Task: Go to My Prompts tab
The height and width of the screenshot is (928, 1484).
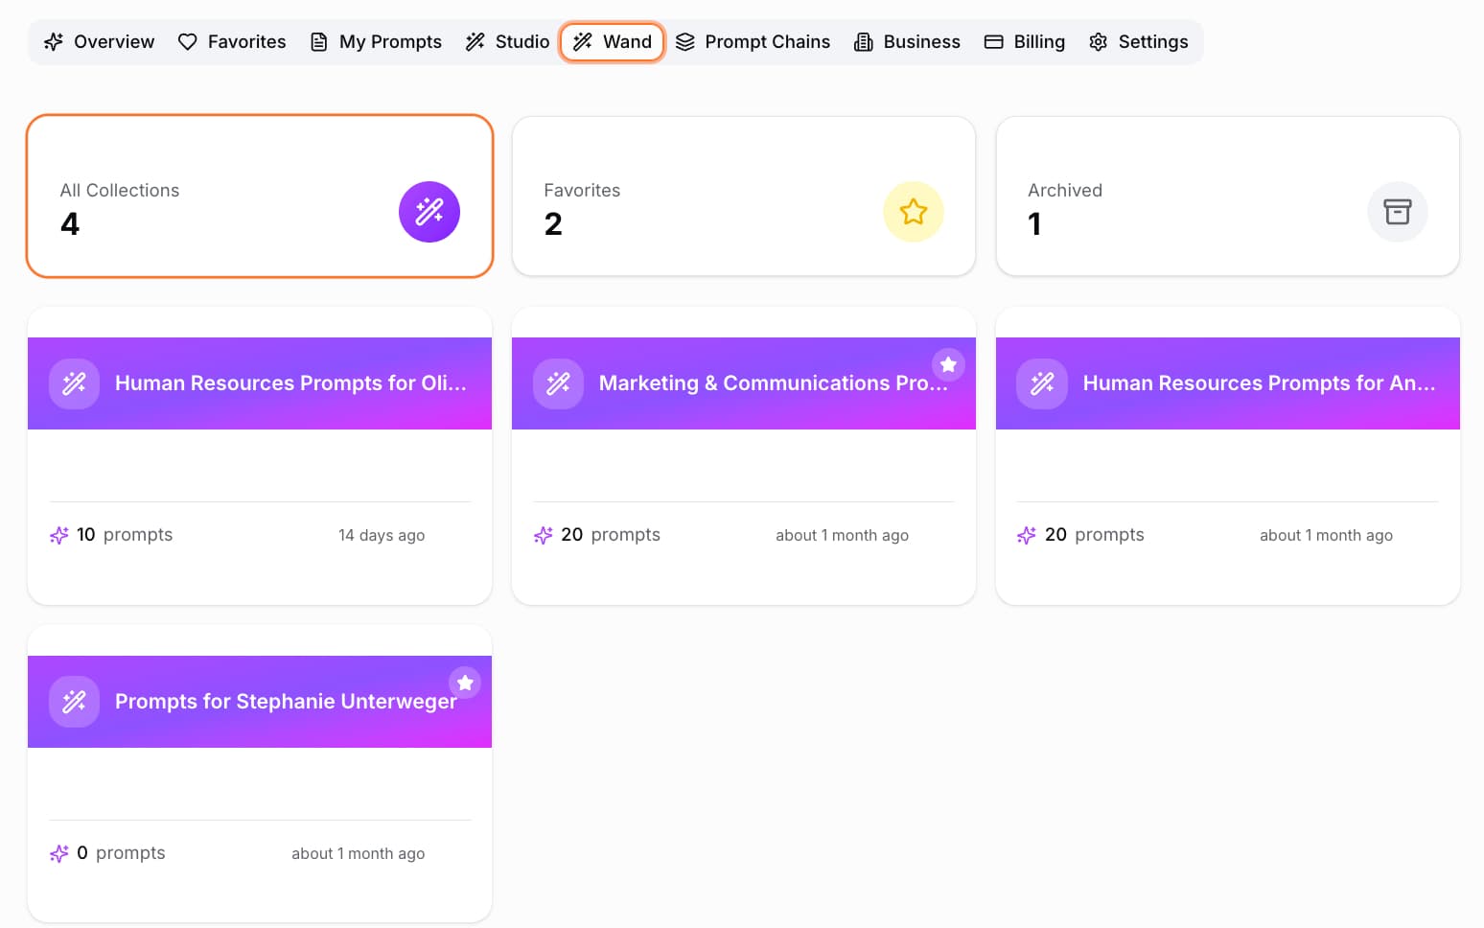Action: coord(377,42)
